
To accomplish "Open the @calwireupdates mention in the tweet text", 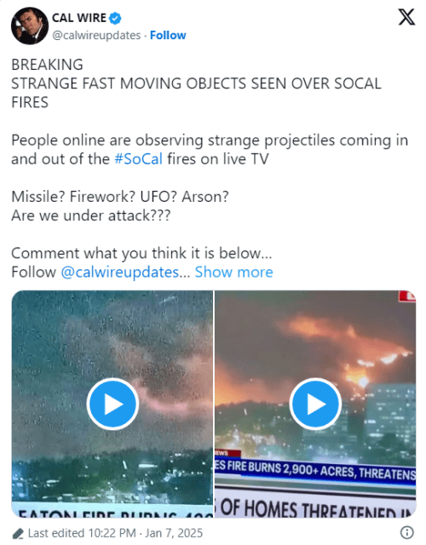I will (120, 272).
